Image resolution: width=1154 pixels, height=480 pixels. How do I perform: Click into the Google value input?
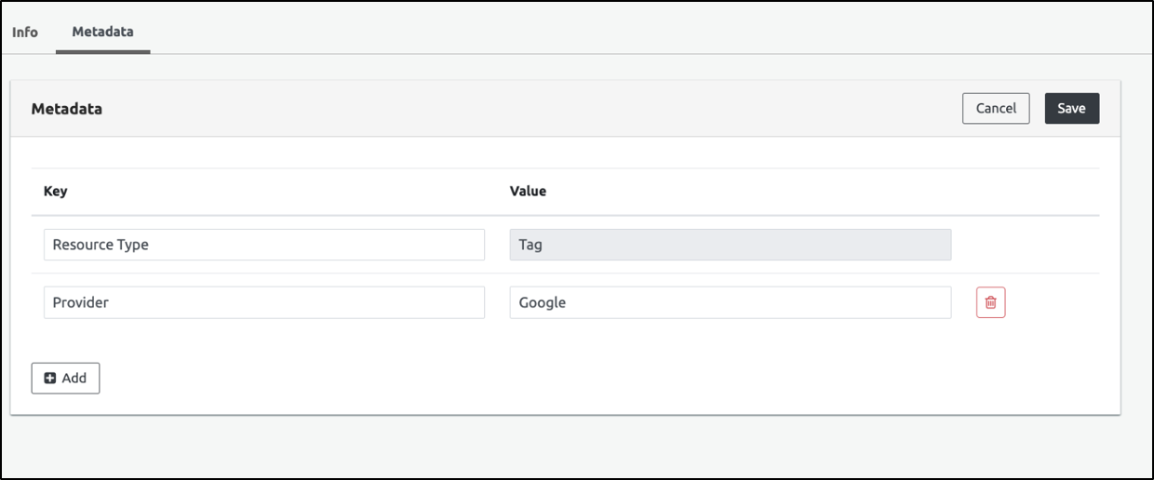730,302
